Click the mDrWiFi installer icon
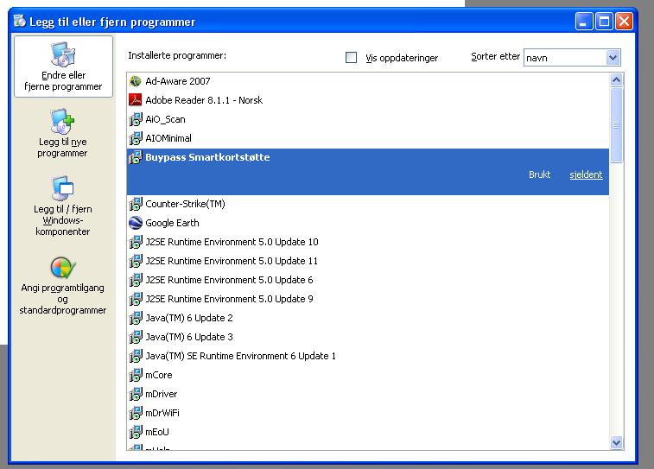Screen dimensions: 654x469 136,413
